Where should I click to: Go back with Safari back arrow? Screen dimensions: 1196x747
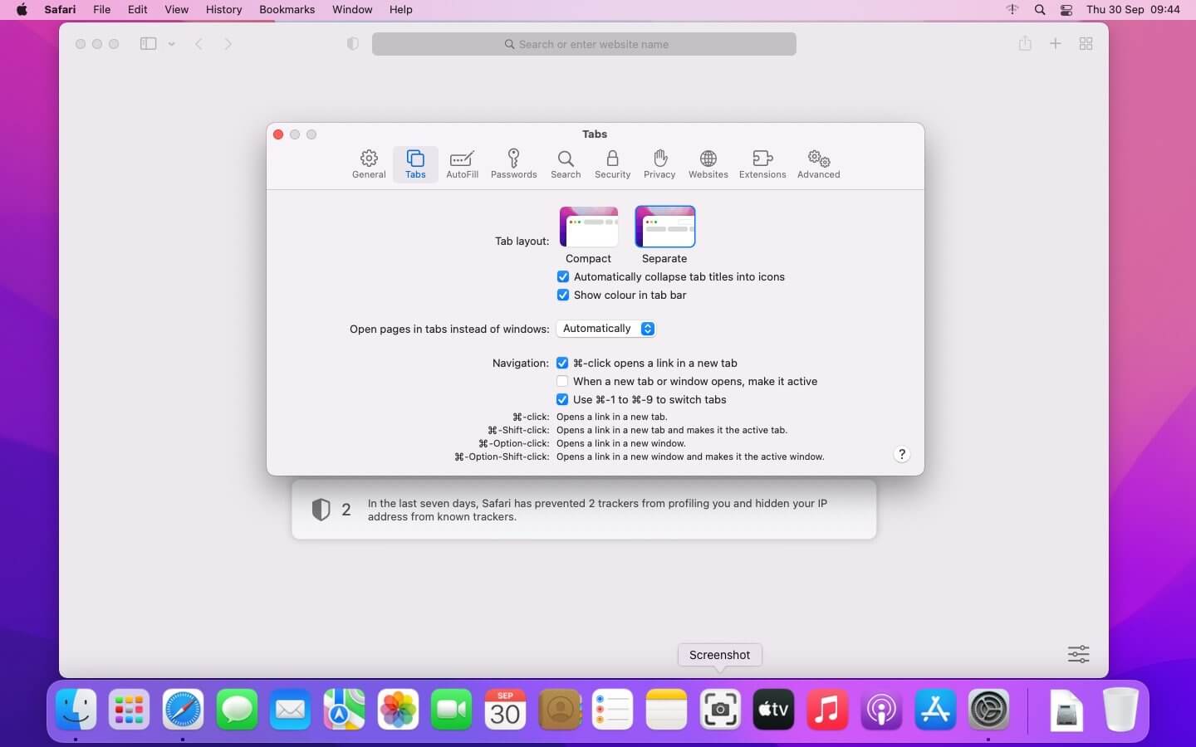(199, 44)
